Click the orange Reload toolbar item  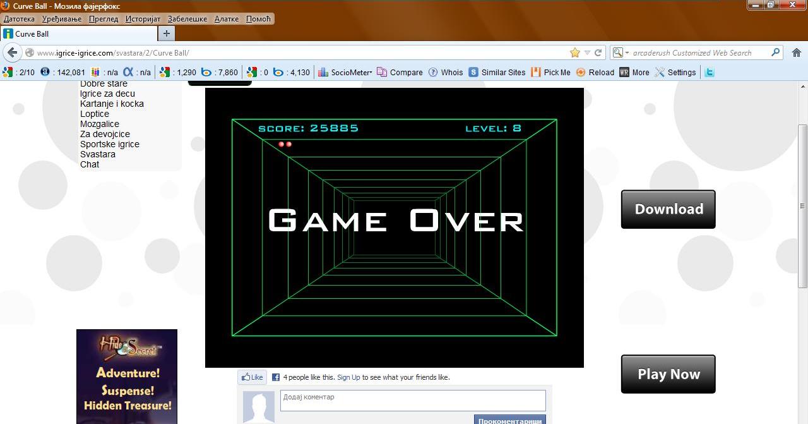point(595,72)
